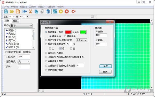Screen dimensions: 155x97
Task: Start playback with the yellow play icon
Action: [x=61, y=11]
